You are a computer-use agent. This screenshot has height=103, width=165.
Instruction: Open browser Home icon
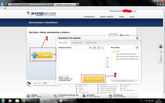click(158, 4)
